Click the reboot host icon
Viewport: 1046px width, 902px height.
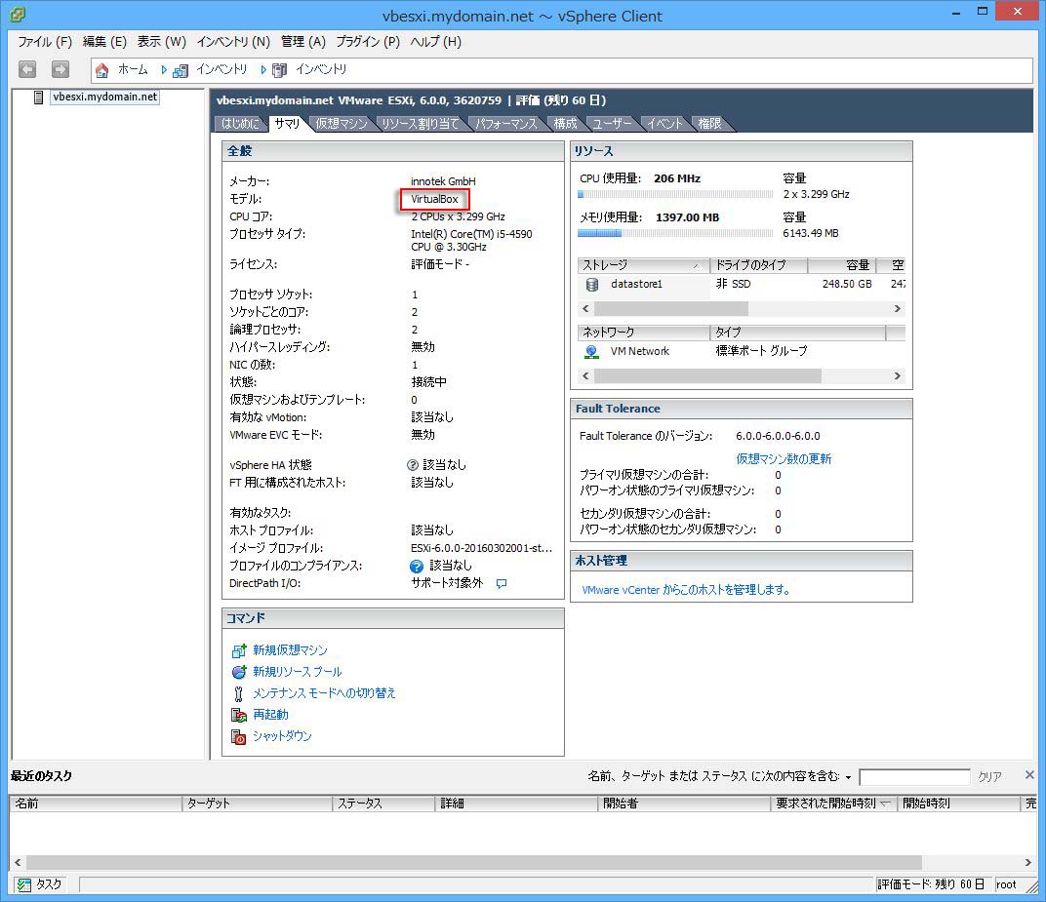(x=239, y=716)
